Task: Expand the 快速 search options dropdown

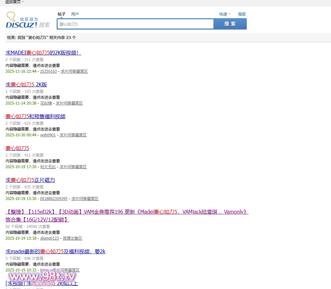Action: (x=224, y=14)
